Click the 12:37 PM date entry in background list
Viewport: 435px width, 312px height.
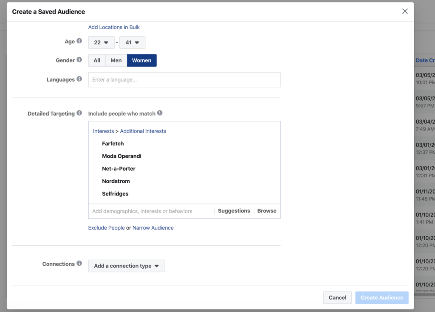pyautogui.click(x=425, y=149)
